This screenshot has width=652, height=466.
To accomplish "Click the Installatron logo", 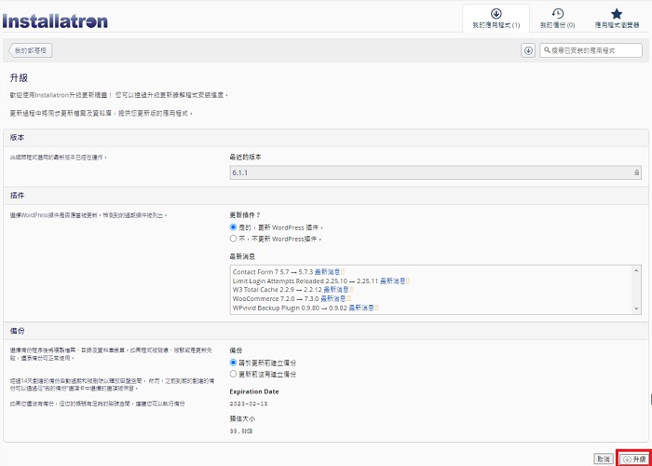I will pos(55,21).
